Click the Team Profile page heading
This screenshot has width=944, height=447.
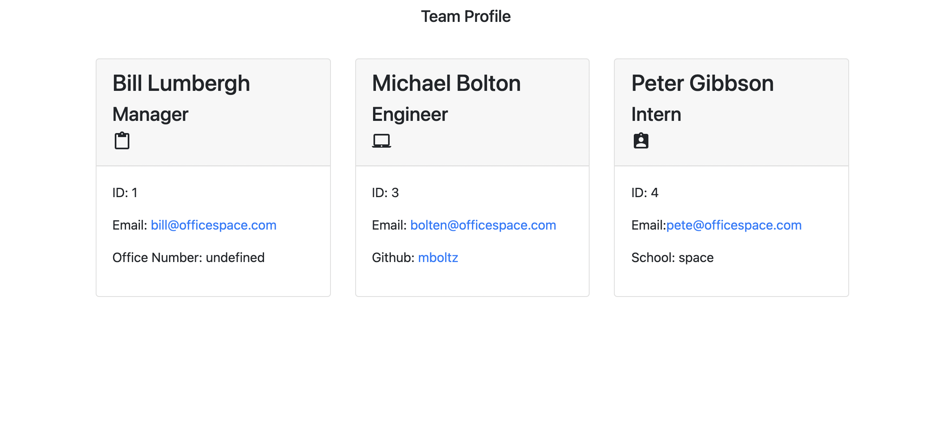click(466, 17)
